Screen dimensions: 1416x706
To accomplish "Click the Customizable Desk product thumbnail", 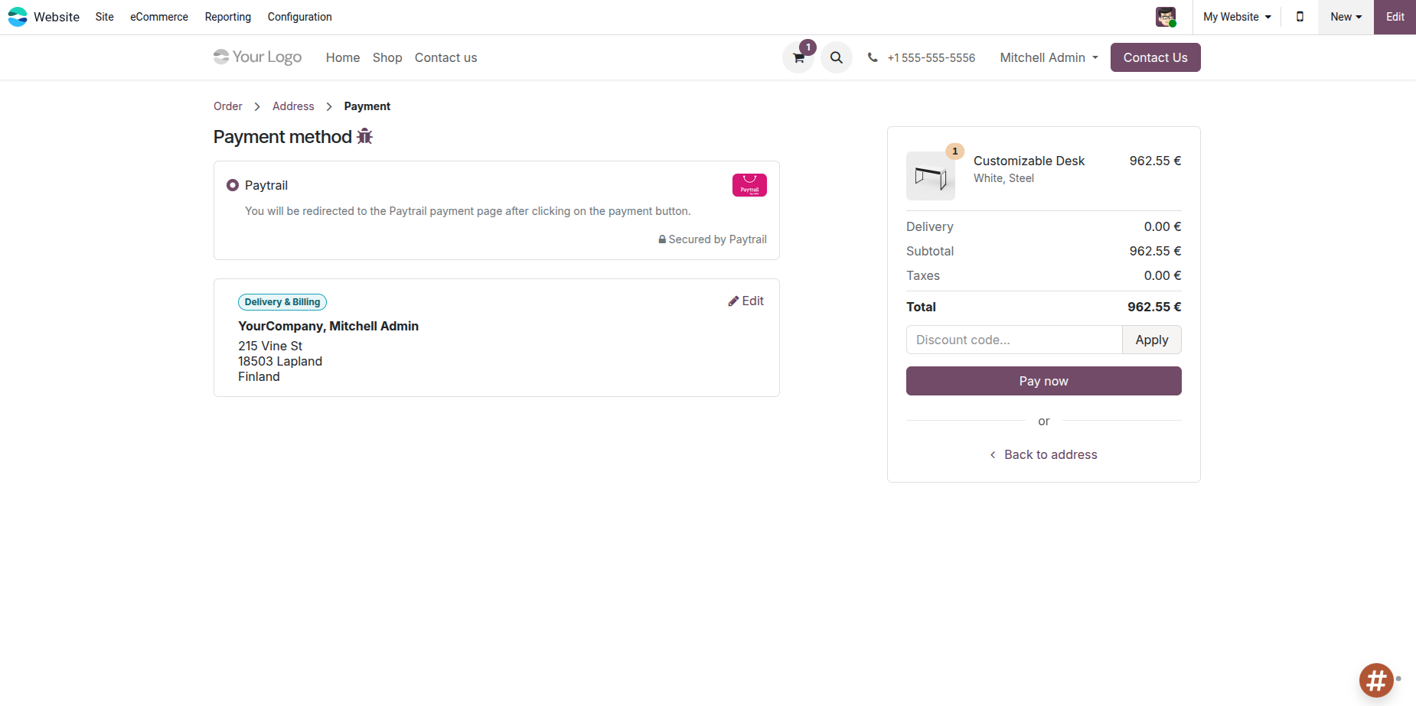I will point(930,176).
